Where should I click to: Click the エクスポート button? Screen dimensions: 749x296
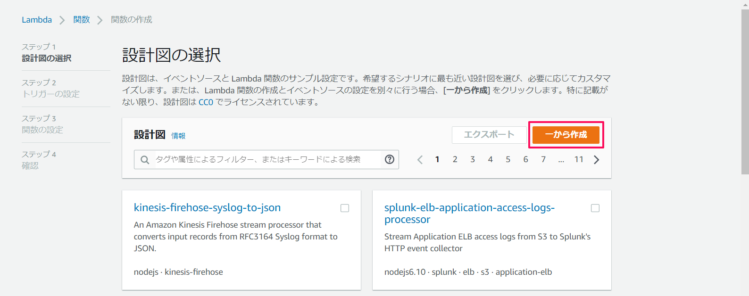(489, 135)
